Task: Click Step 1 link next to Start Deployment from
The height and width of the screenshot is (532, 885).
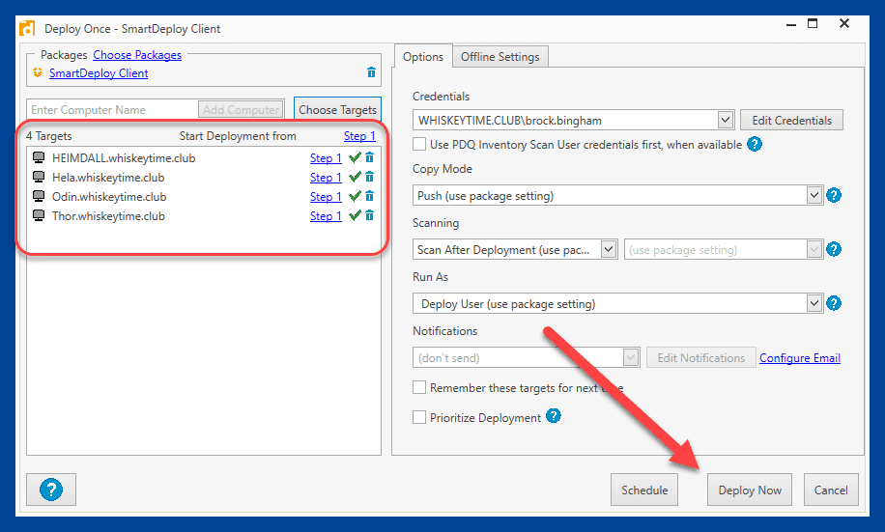Action: pyautogui.click(x=359, y=136)
